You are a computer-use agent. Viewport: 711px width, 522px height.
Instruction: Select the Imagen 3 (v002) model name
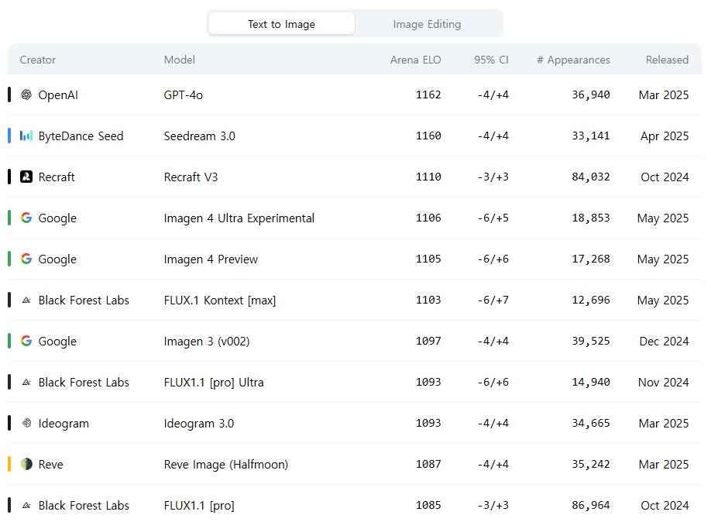point(207,341)
